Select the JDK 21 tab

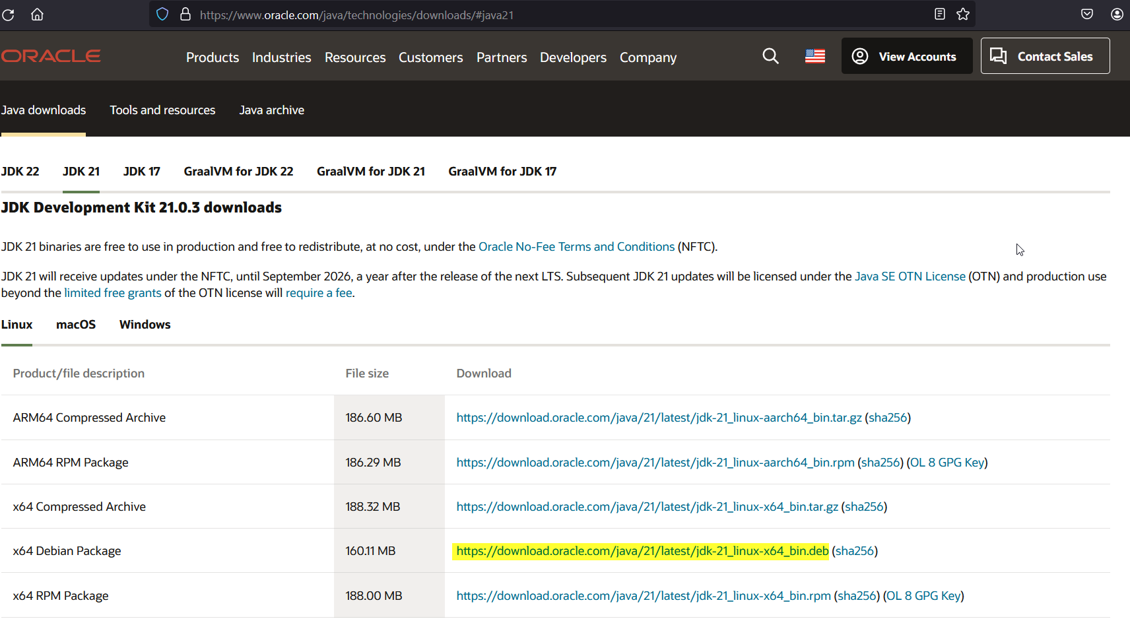click(81, 172)
